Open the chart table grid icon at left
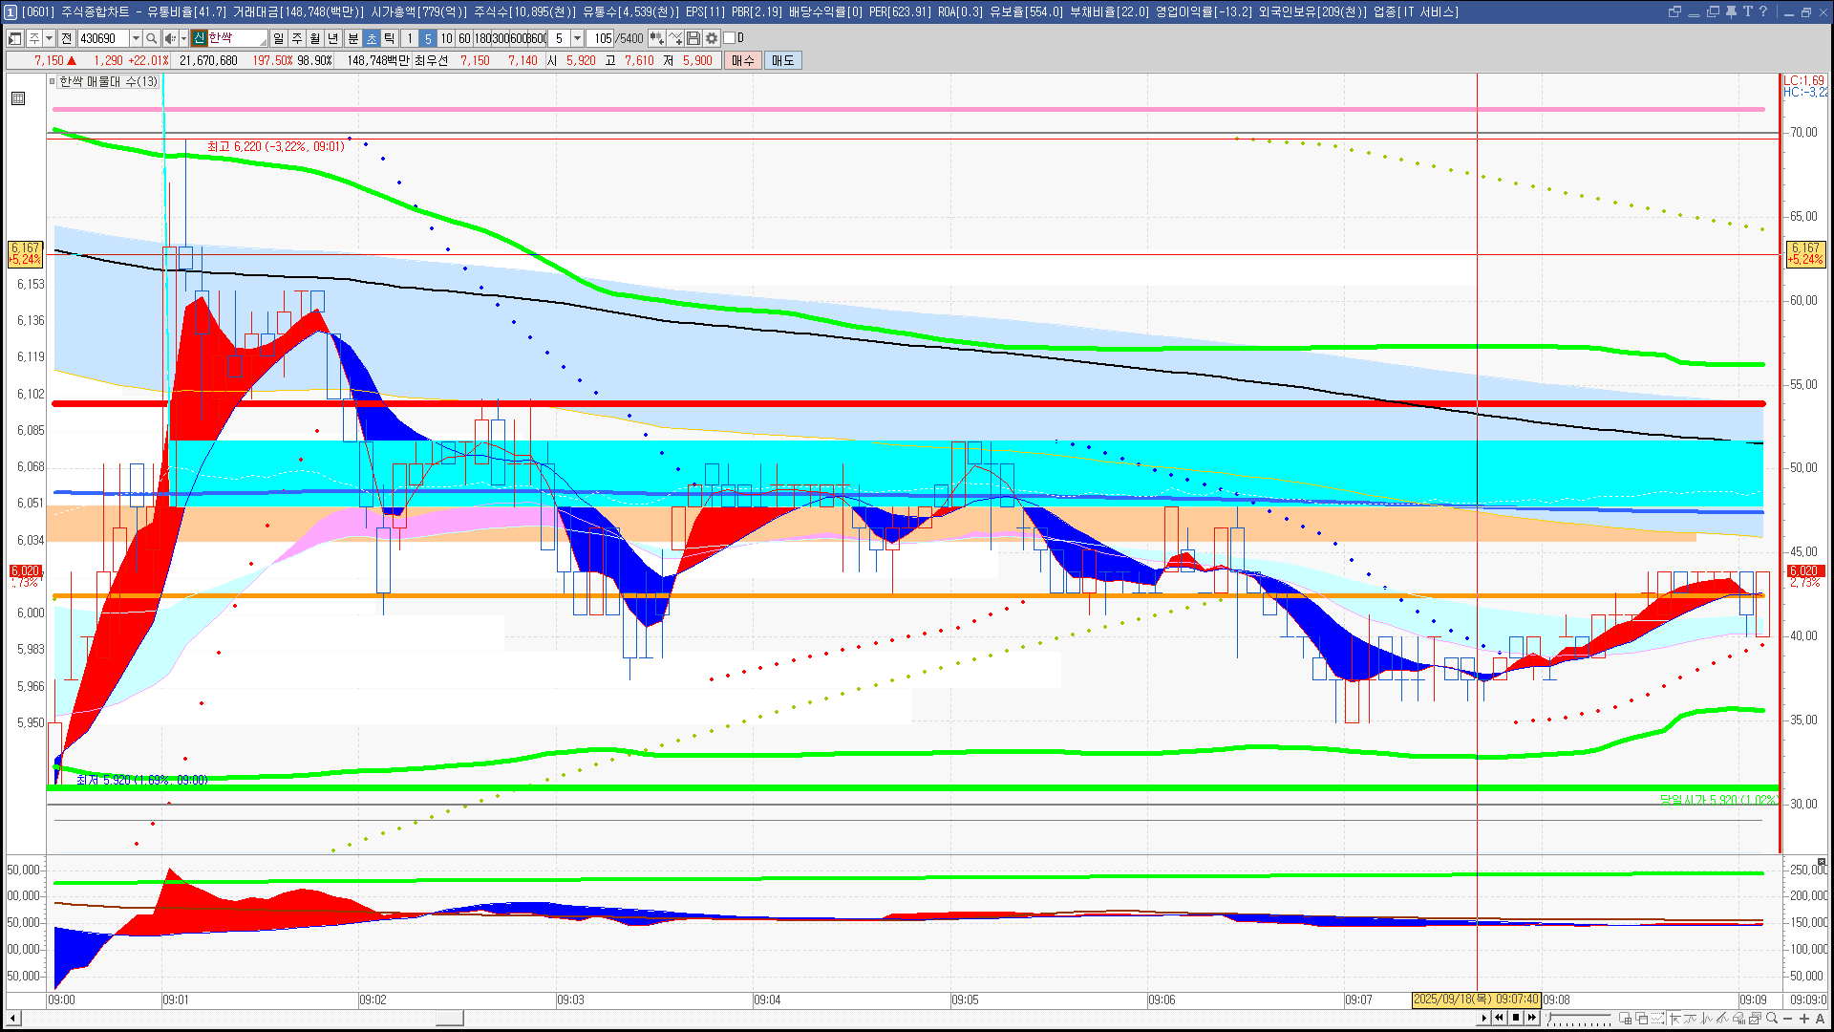Image resolution: width=1834 pixels, height=1032 pixels. click(x=18, y=98)
